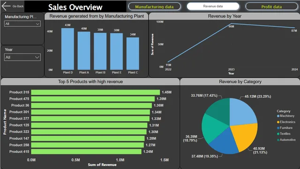Click the Top 5 Products chart title
This screenshot has width=300, height=169.
coord(90,82)
